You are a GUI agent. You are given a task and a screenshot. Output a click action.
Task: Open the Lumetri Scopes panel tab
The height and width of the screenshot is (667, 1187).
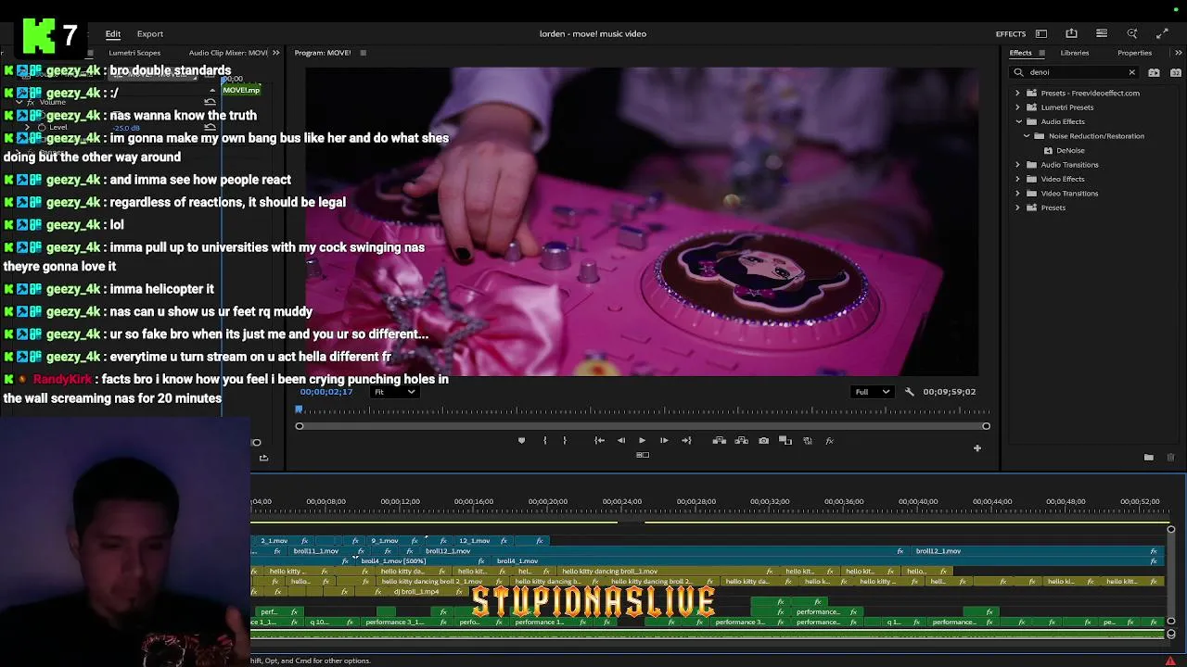click(x=134, y=53)
